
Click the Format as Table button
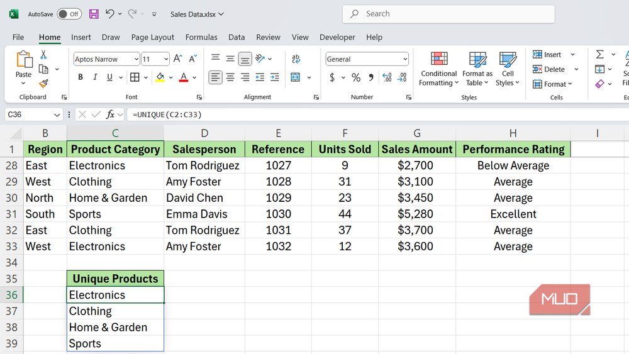click(477, 69)
